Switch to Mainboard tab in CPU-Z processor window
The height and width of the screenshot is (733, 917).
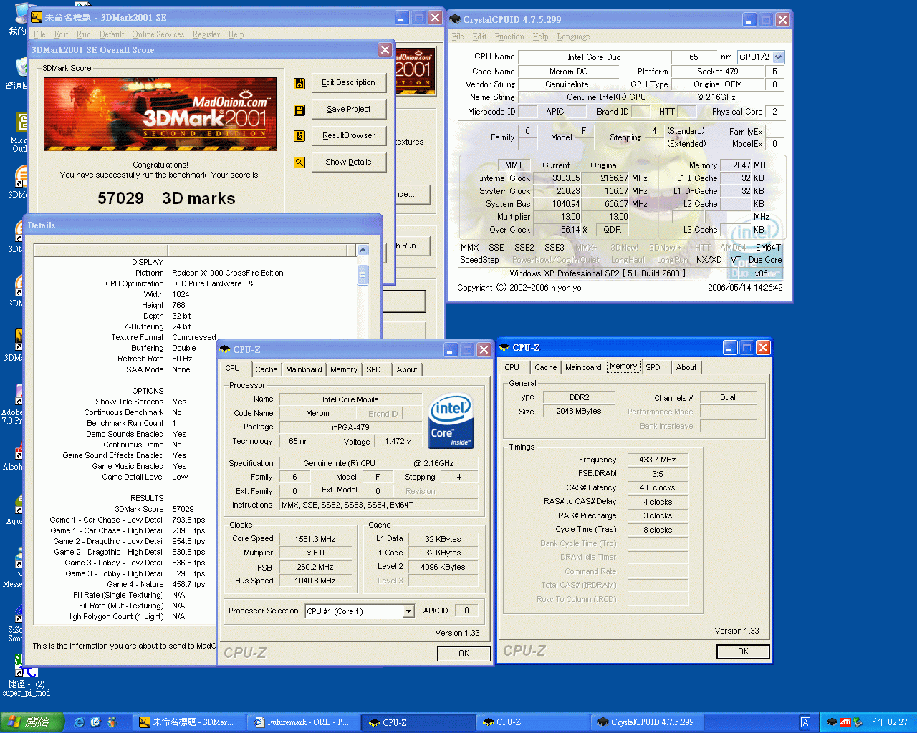[304, 369]
